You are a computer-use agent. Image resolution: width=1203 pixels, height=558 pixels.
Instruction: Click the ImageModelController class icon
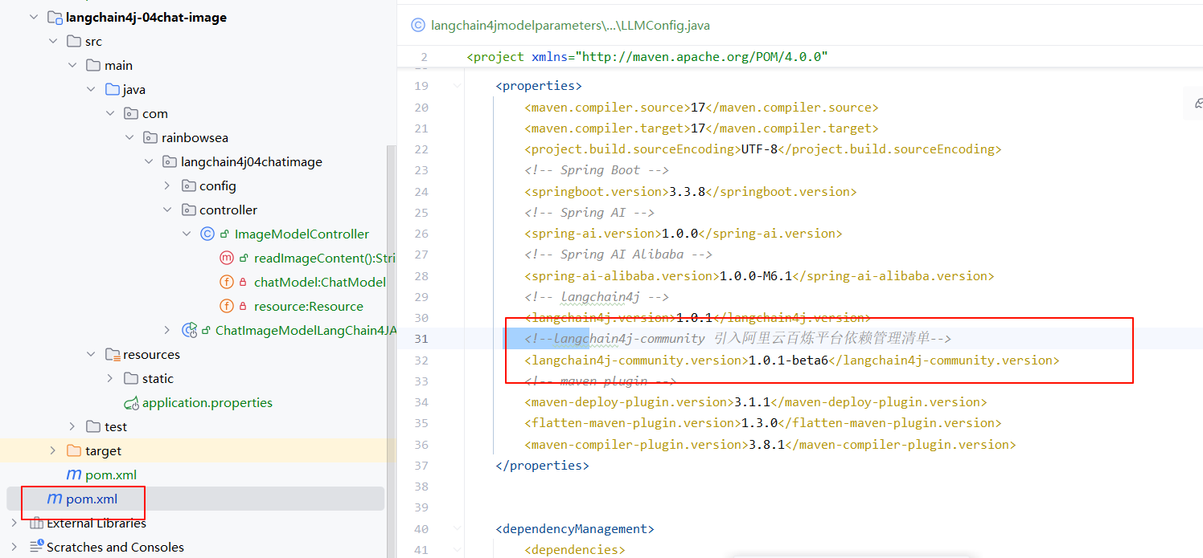207,234
